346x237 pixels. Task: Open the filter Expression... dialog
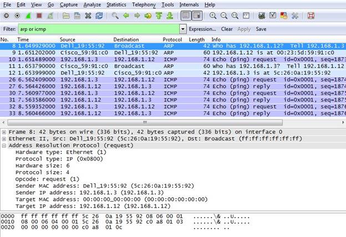coord(202,29)
